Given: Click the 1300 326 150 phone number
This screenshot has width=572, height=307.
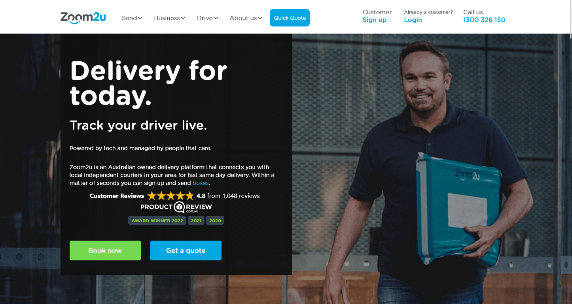Looking at the screenshot, I should click(484, 20).
